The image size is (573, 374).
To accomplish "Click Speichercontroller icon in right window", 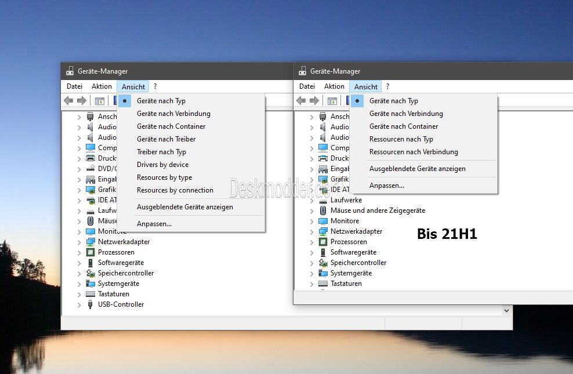I will 323,263.
